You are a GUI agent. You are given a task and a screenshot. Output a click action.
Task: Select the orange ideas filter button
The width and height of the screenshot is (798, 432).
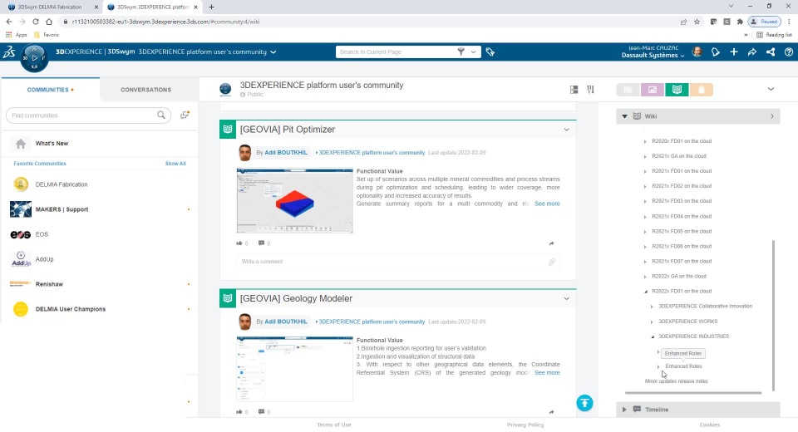702,90
